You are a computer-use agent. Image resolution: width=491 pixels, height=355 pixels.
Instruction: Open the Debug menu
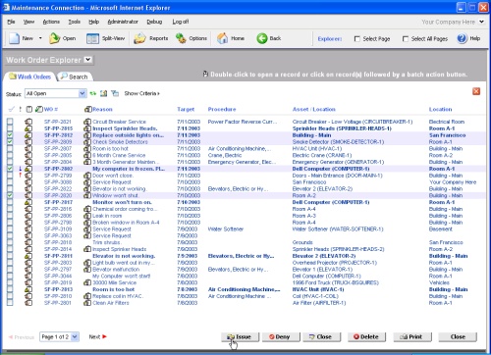pyautogui.click(x=154, y=22)
